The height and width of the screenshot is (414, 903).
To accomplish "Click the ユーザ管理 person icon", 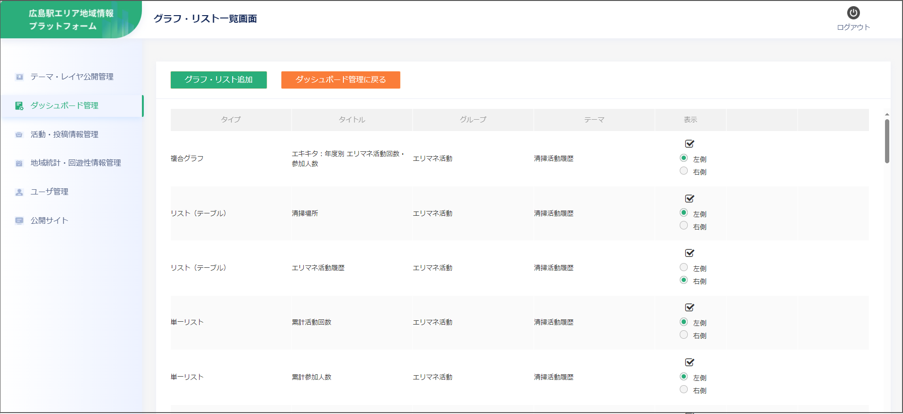I will click(19, 192).
